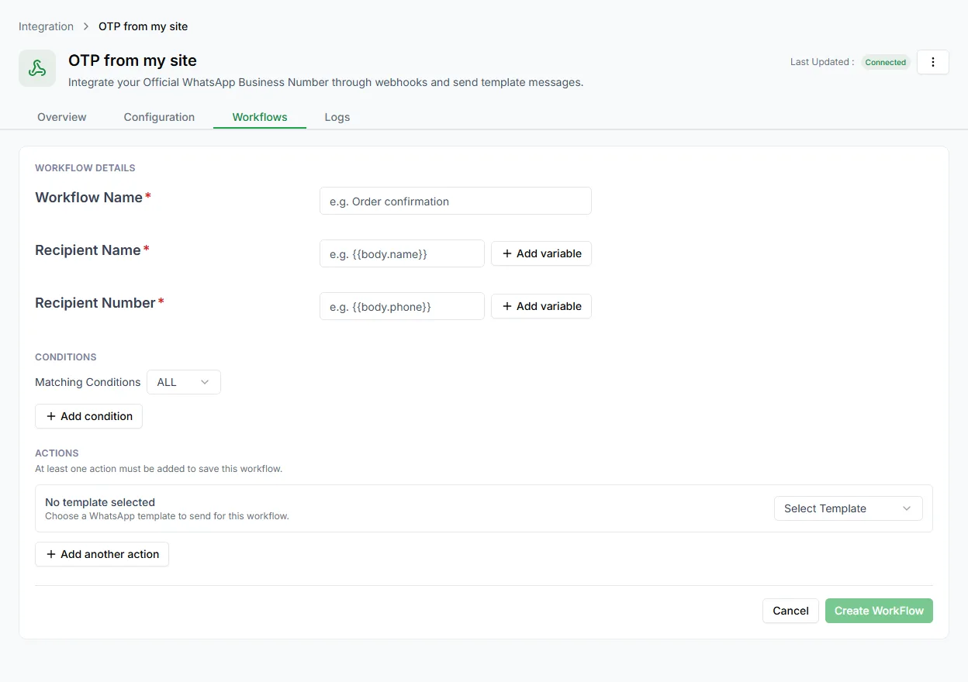Open the Select Template dropdown
Image resolution: width=968 pixels, height=682 pixels.
pyautogui.click(x=849, y=508)
